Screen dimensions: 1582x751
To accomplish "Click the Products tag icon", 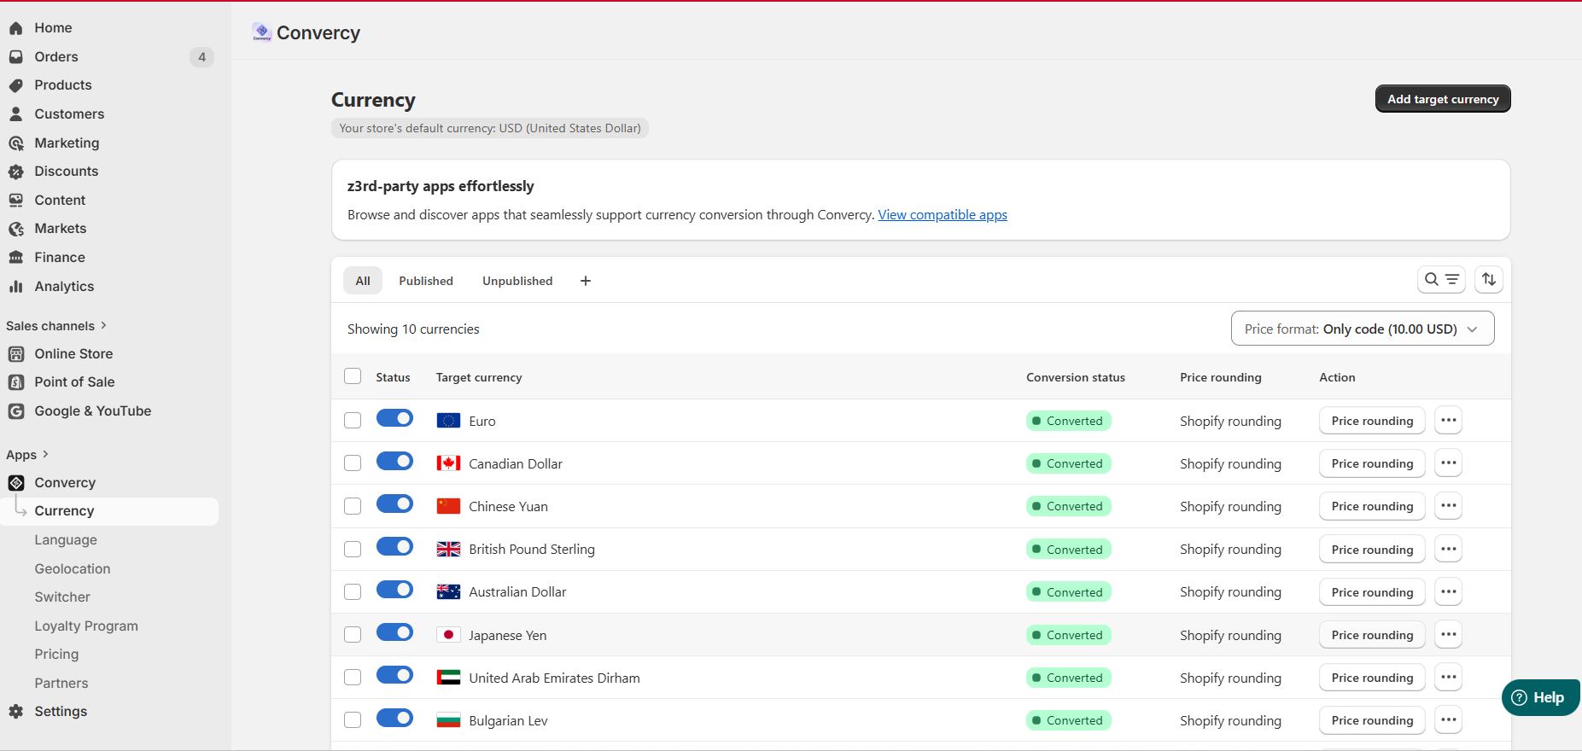I will pos(15,85).
